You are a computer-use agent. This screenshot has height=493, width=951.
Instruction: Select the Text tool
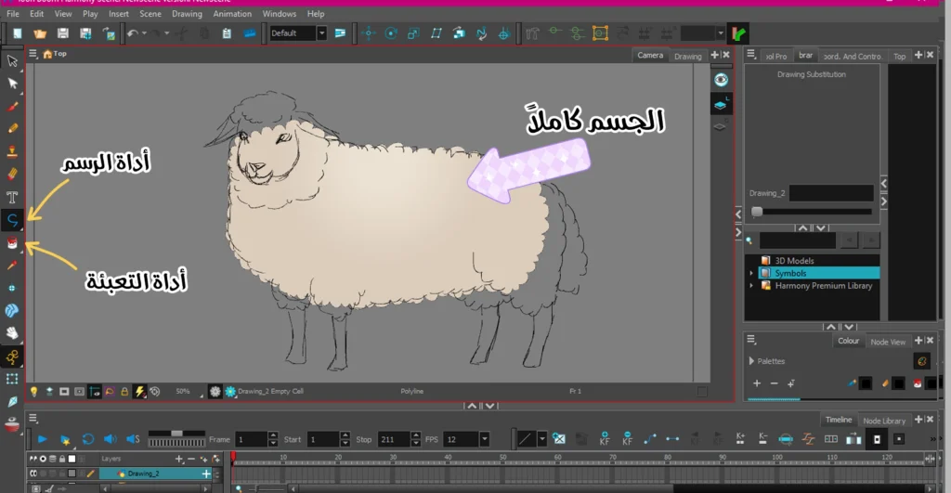tap(12, 197)
